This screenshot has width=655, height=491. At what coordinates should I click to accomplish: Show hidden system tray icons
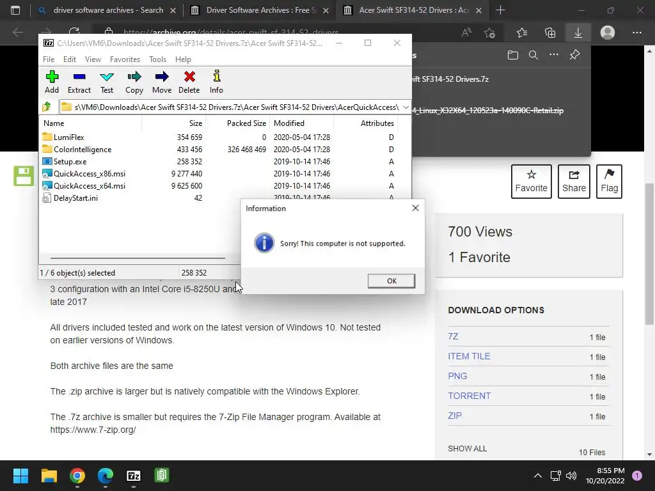(x=538, y=476)
